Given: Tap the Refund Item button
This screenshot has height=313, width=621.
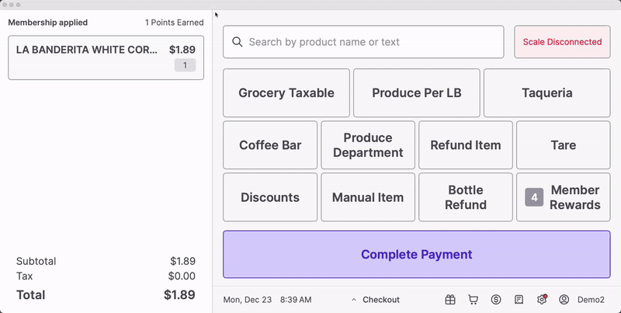Looking at the screenshot, I should [x=466, y=145].
